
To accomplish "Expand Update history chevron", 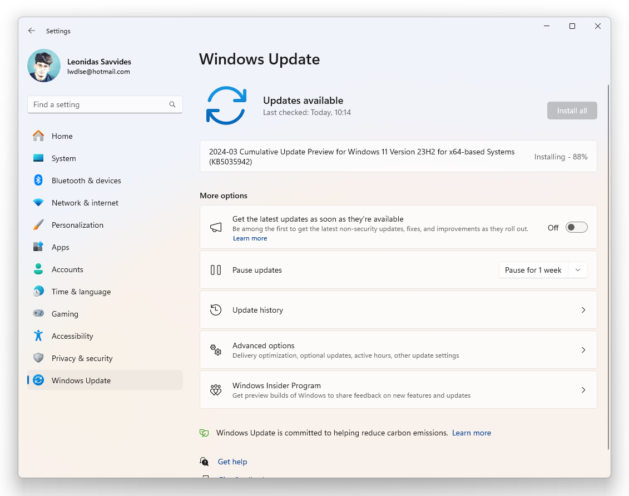I will point(583,310).
